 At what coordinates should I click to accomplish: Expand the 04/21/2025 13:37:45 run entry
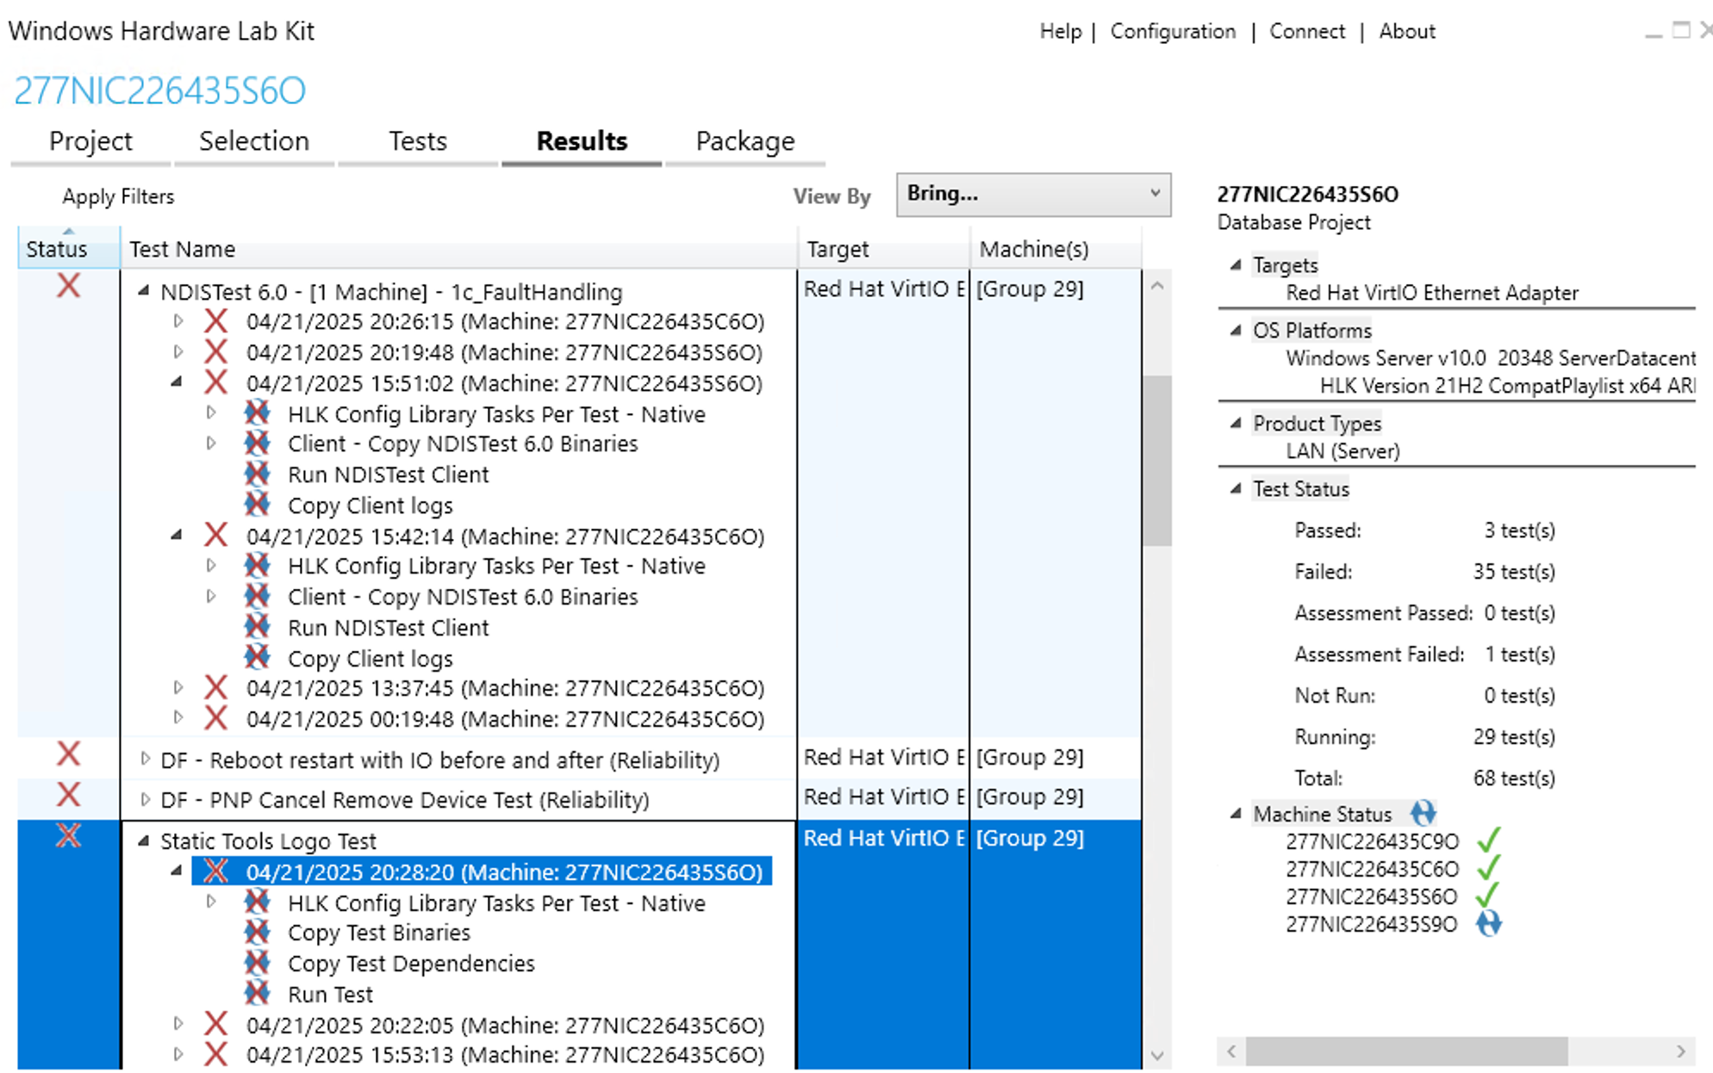click(x=178, y=687)
